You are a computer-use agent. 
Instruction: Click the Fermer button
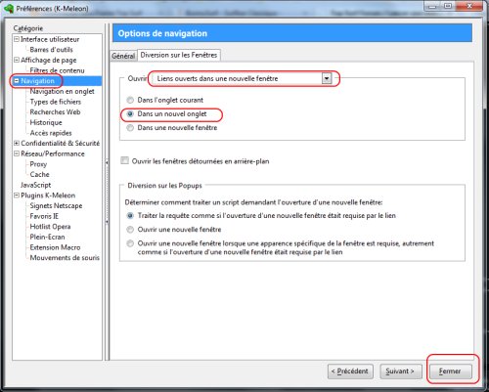coord(450,371)
